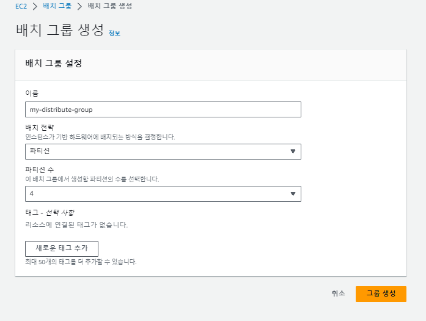Screen dimensions: 426x321
Task: Click the chevron separator after 배치 그룹 breadcrumb
Action: coord(79,6)
